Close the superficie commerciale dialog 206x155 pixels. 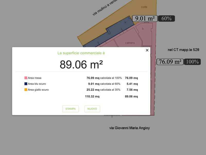pos(147,50)
